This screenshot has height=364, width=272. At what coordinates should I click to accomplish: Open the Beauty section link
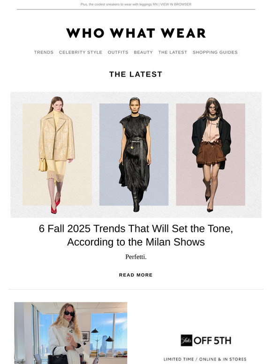144,52
